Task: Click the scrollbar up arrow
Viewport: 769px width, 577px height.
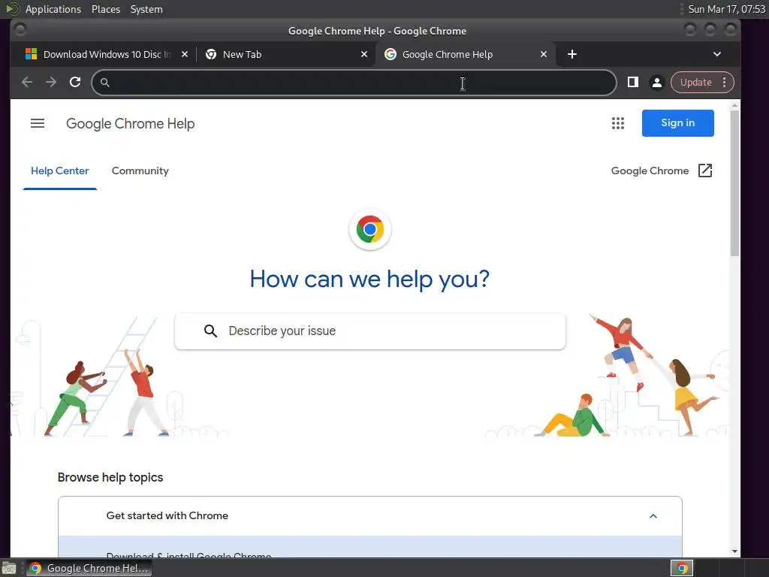Action: point(734,105)
